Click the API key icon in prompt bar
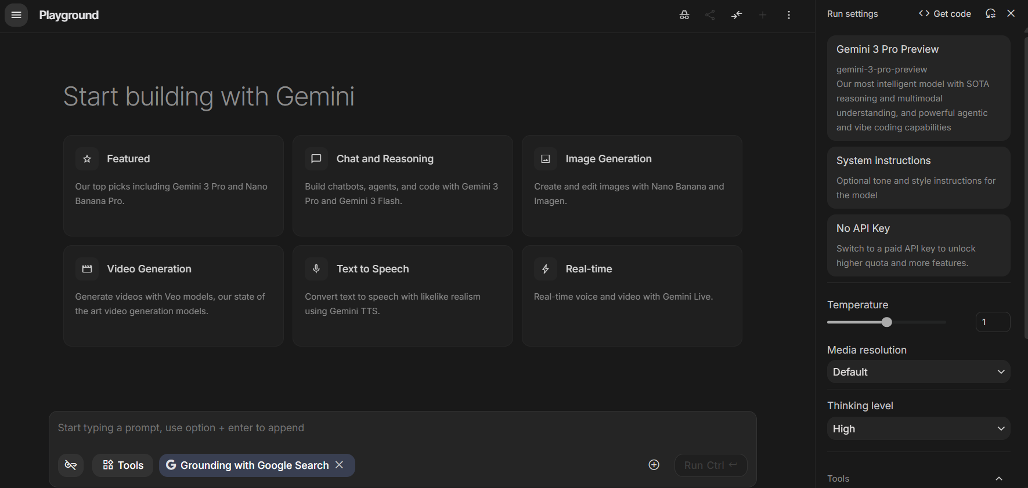The width and height of the screenshot is (1028, 488). click(71, 465)
